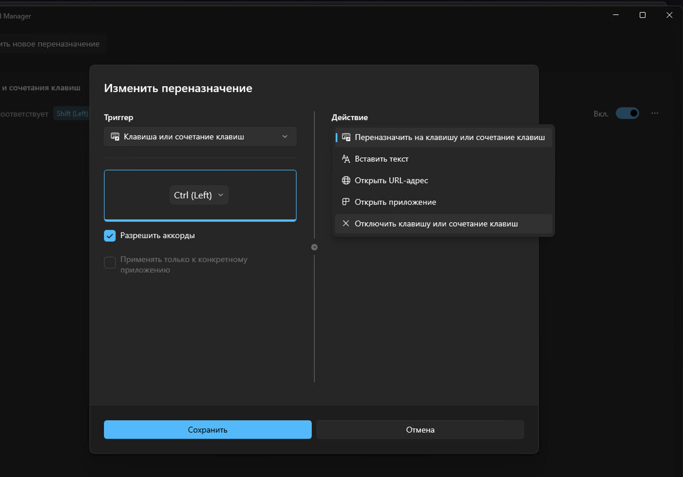The height and width of the screenshot is (477, 683).
Task: Click the X icon for Отключить клавишу
Action: (346, 223)
